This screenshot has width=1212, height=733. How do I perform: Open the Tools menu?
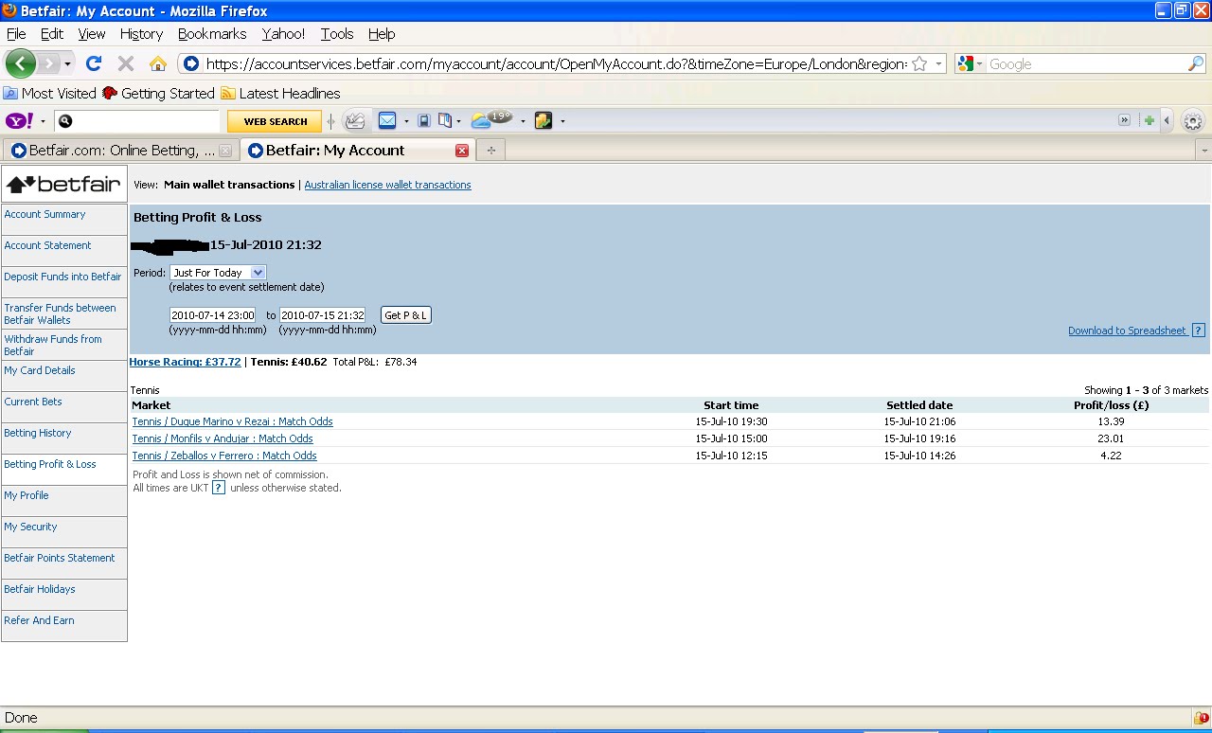[337, 34]
